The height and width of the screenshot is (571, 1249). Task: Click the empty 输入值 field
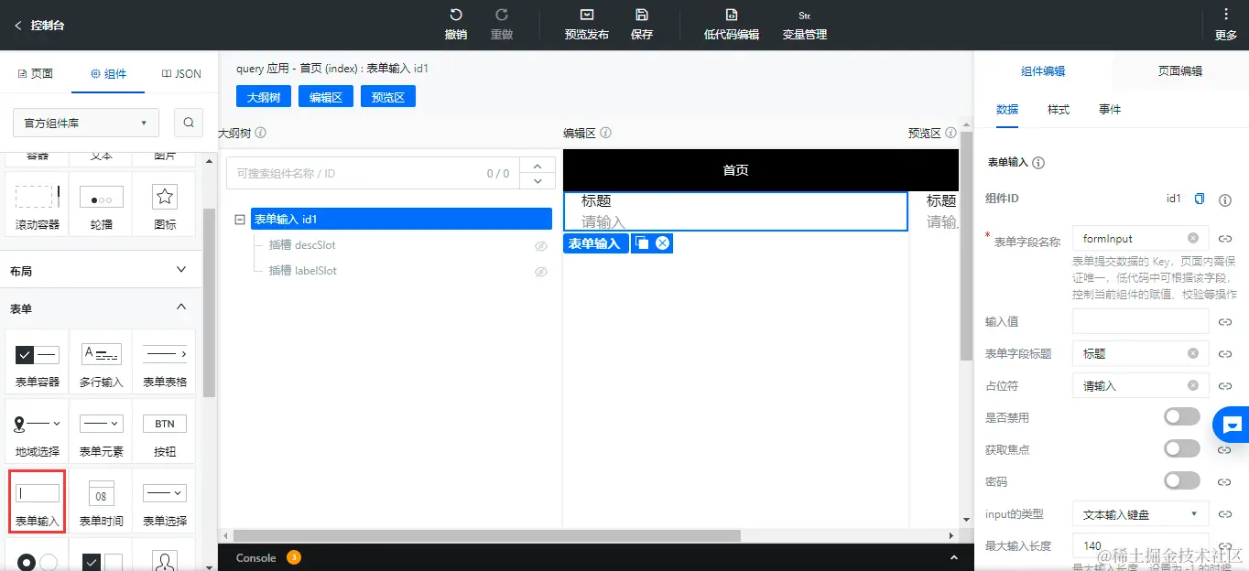(x=1140, y=321)
